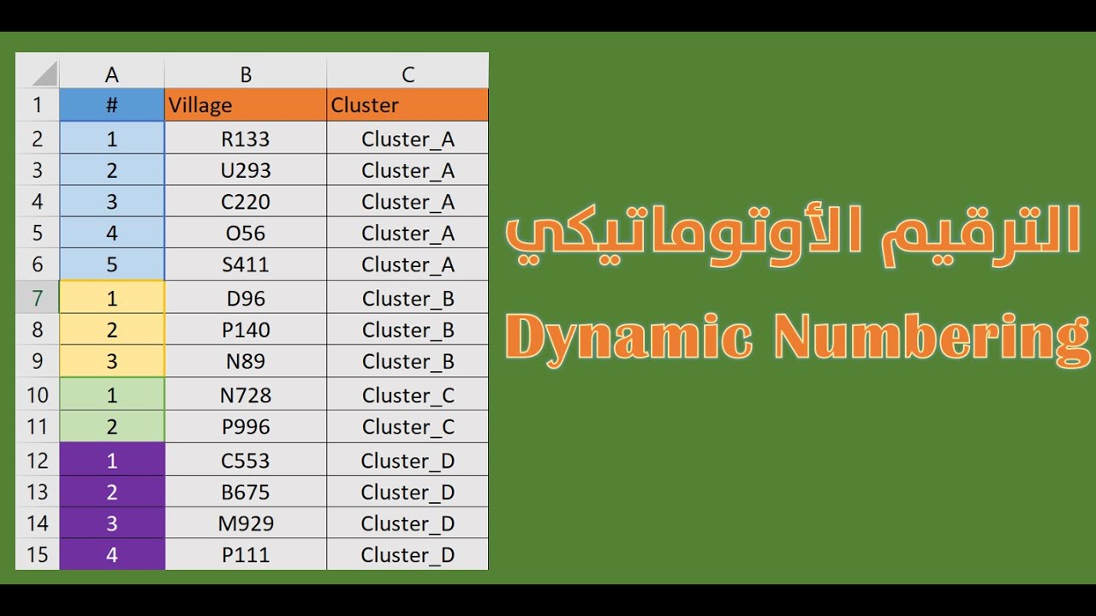Select cell containing N728
Screen dimensions: 1096x616
click(246, 395)
